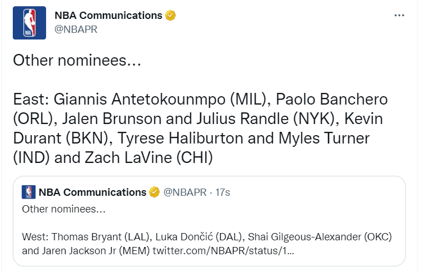Click the NBA Communications display name at top
This screenshot has height=272, width=423.
(108, 16)
